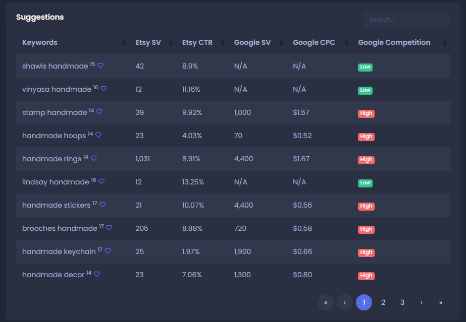Image resolution: width=466 pixels, height=322 pixels.
Task: Go to next page of suggestions
Action: [x=422, y=302]
